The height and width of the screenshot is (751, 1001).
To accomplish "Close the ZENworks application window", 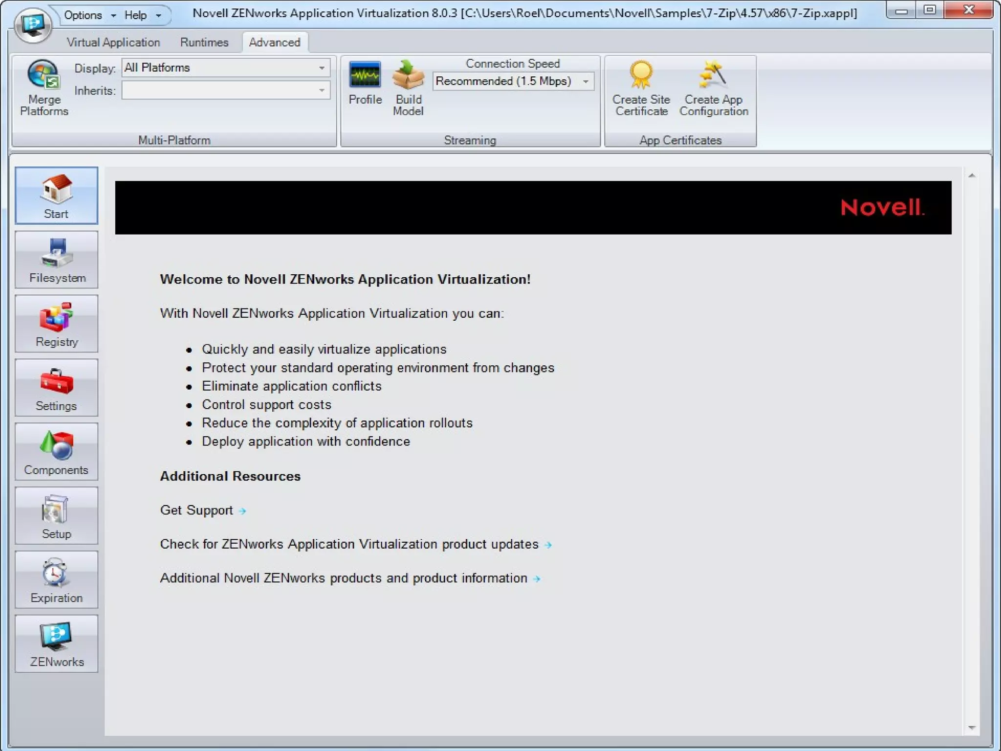I will tap(969, 10).
